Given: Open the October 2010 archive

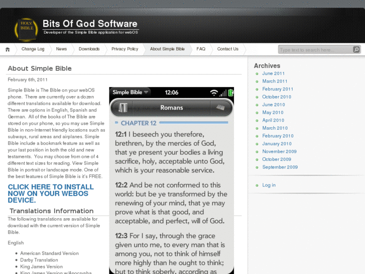Looking at the screenshot, I should pyautogui.click(x=277, y=97).
